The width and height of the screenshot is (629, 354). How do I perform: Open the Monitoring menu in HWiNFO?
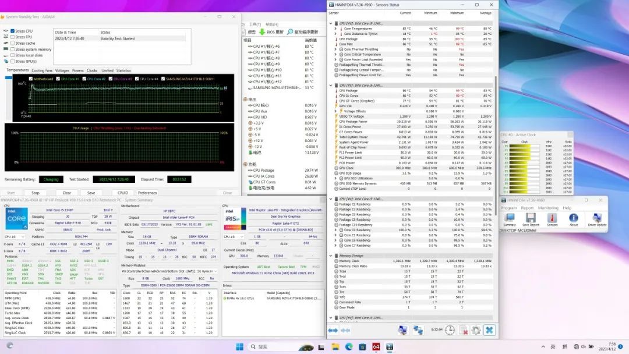pos(548,208)
